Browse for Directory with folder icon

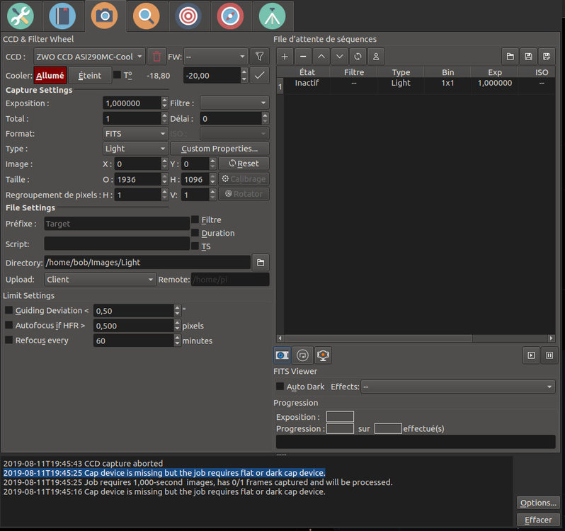tap(261, 263)
